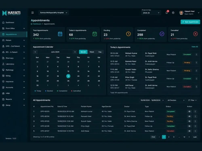Screen dimensions: 202x151
Task: Open the HRM sidebar item
Action: point(13,93)
